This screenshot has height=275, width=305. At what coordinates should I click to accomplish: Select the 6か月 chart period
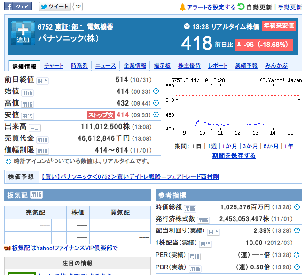point(271,146)
